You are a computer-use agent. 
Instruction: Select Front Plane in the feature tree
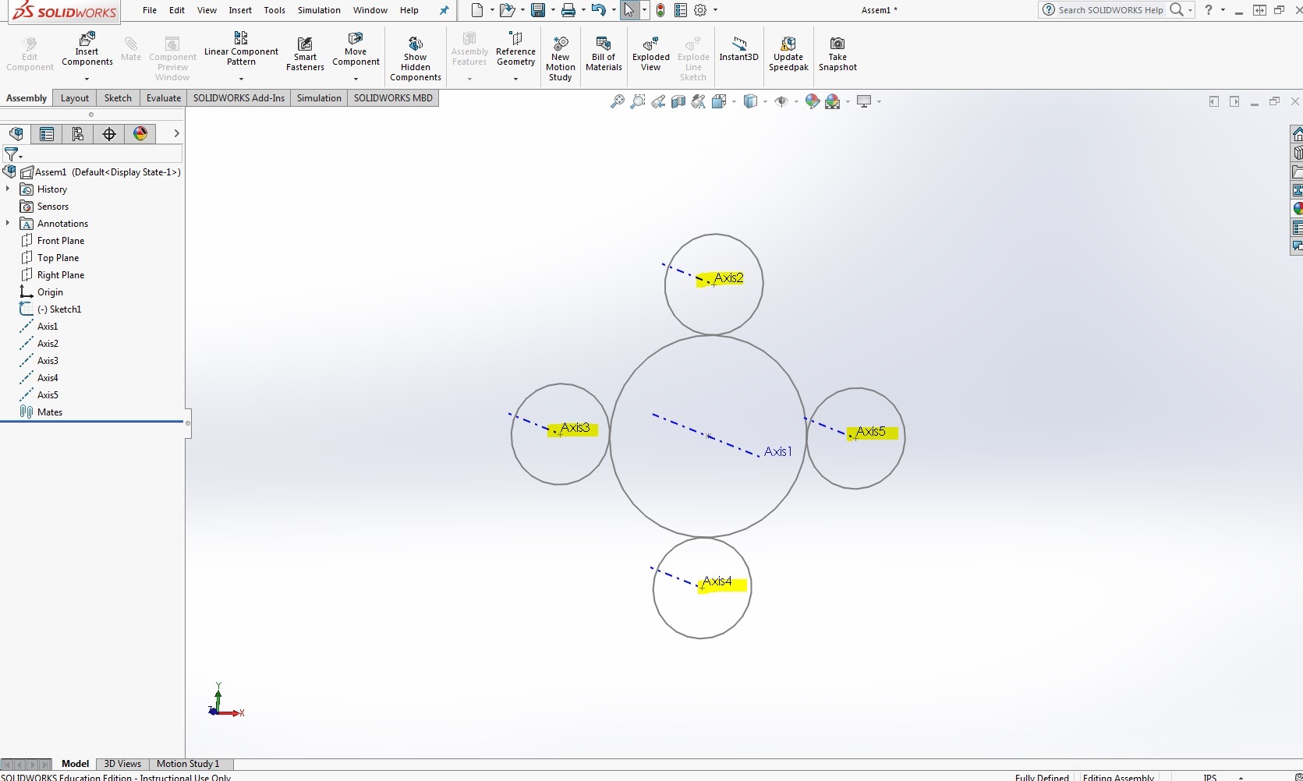[61, 240]
